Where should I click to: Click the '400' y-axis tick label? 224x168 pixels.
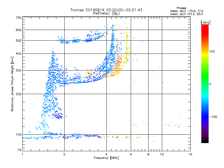(x=18, y=54)
